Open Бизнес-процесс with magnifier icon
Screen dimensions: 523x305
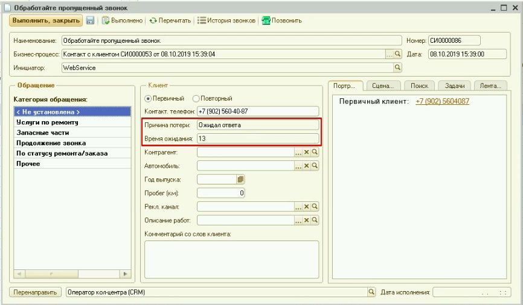(397, 54)
